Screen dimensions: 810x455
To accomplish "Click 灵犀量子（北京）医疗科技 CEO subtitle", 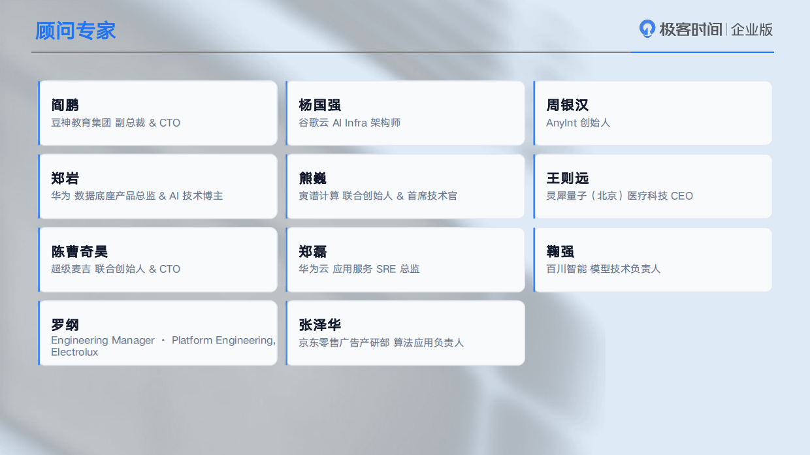I will pyautogui.click(x=620, y=196).
